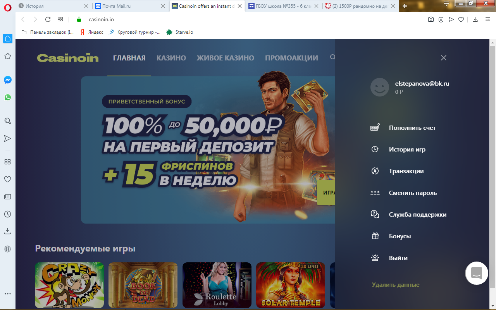
Task: Open sidebar search magnifier icon
Action: pos(7,121)
